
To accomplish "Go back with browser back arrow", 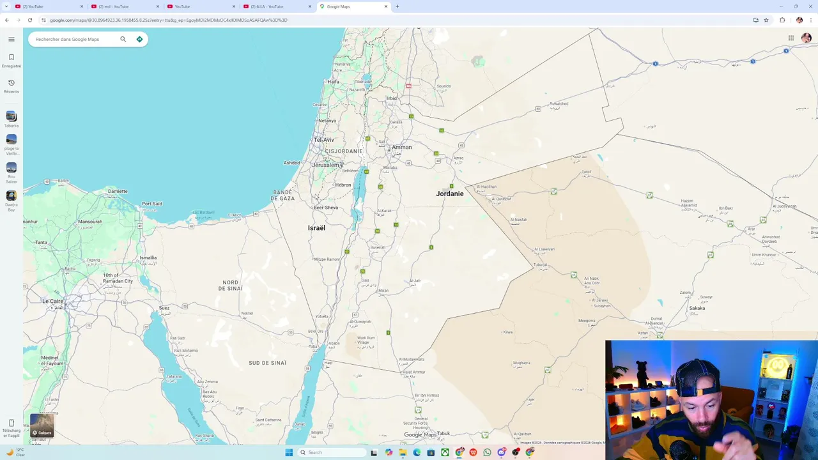I will click(7, 20).
